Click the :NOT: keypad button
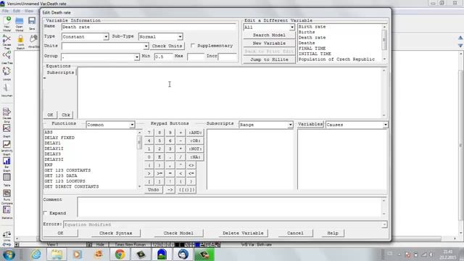This screenshot has width=464, height=261. [x=195, y=149]
